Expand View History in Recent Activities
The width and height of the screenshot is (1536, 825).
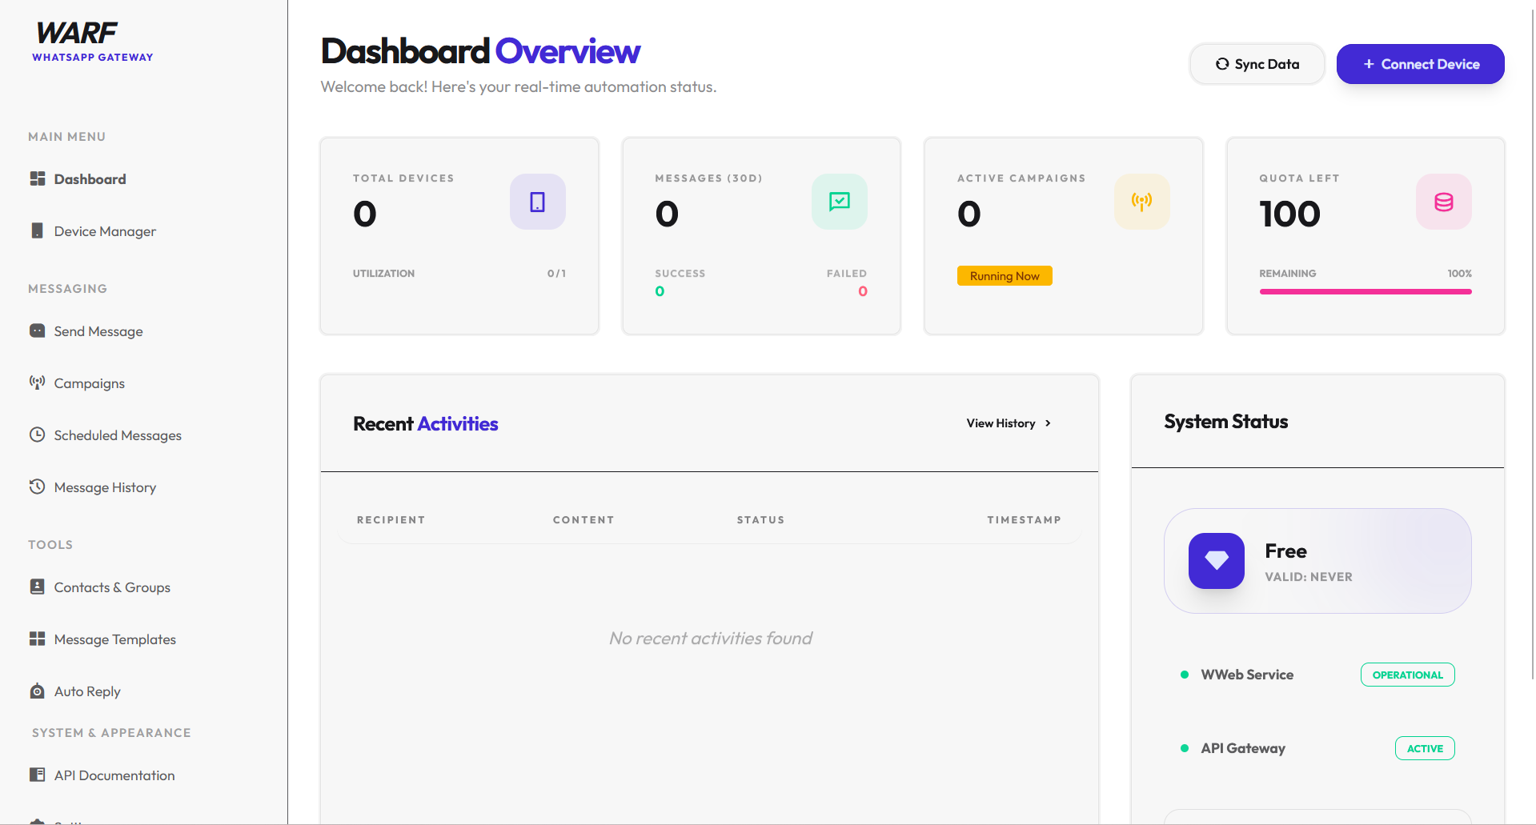1007,423
